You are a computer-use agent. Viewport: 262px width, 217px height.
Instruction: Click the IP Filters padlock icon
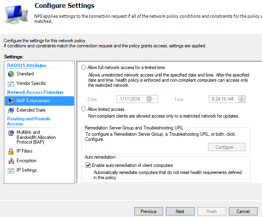coord(11,152)
